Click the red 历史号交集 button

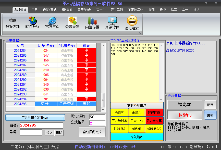[154, 121]
